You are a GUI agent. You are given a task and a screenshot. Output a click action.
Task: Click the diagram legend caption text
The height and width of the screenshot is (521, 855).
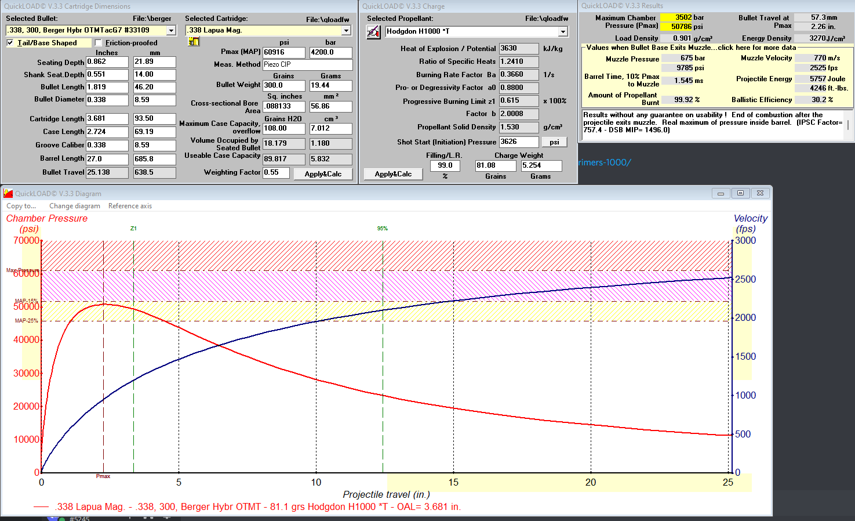point(258,507)
